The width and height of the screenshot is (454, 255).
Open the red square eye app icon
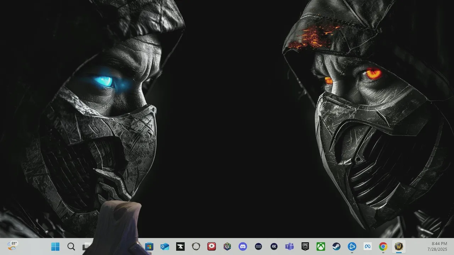point(212,246)
